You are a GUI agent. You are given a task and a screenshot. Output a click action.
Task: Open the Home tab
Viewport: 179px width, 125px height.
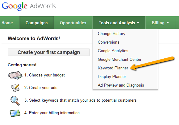coord(7,23)
